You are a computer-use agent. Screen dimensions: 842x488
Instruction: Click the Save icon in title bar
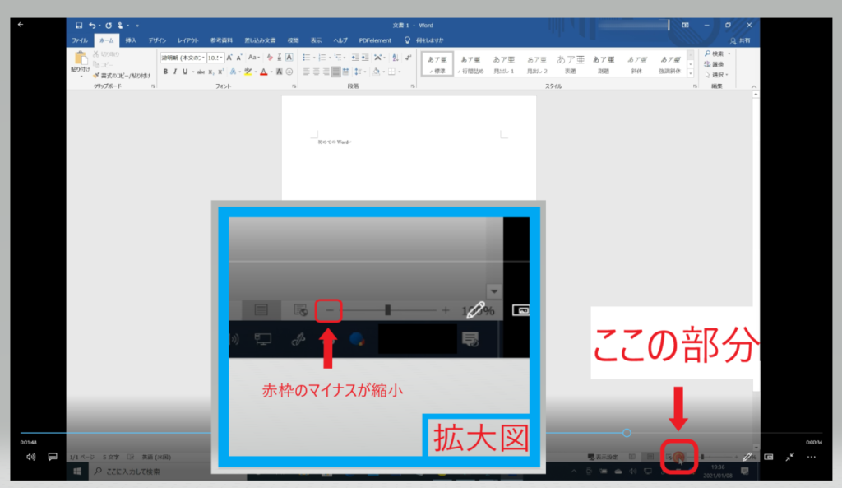click(79, 26)
